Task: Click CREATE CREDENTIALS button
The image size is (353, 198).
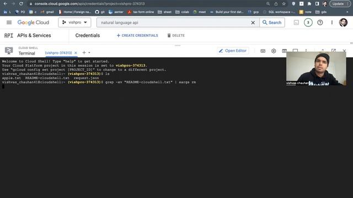Action: pyautogui.click(x=137, y=35)
